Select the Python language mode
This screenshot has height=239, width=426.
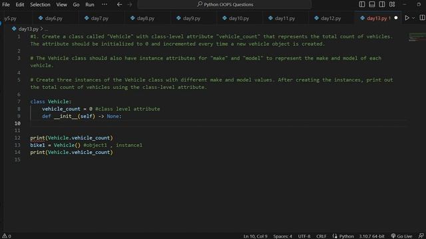click(x=346, y=236)
